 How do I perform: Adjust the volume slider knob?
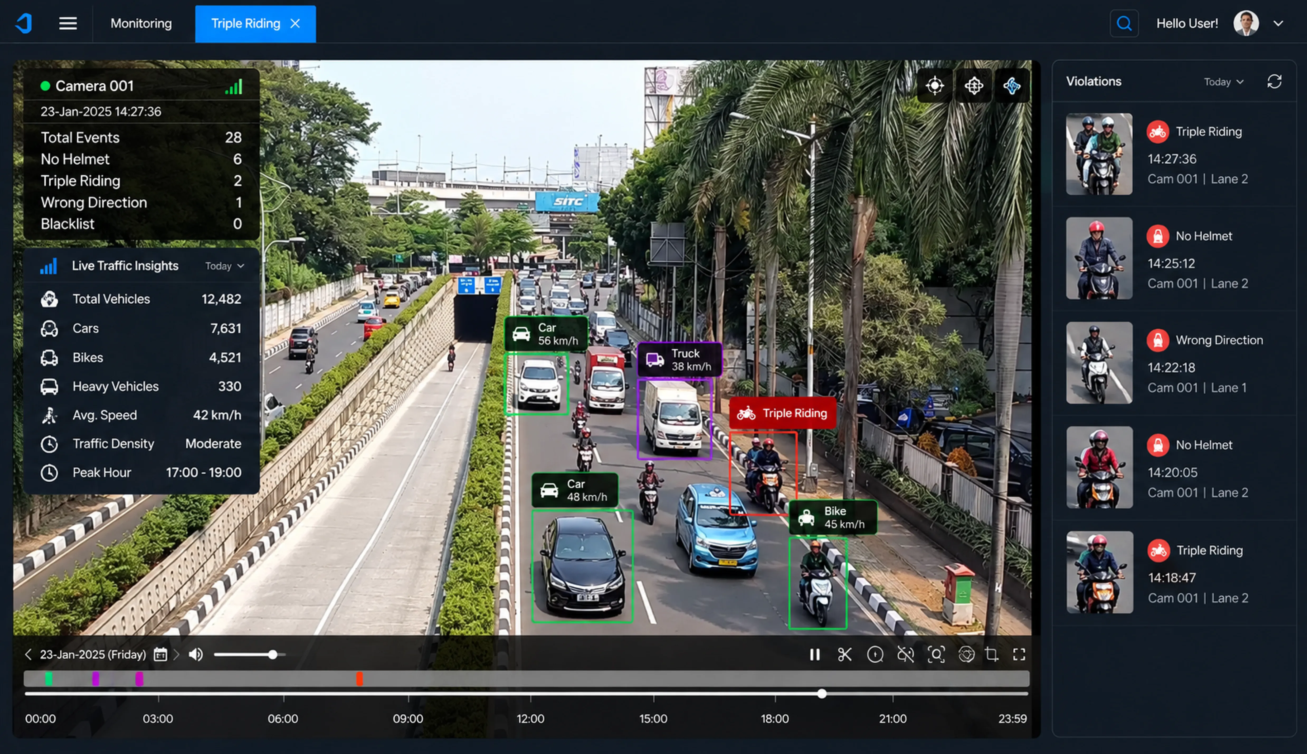point(273,655)
